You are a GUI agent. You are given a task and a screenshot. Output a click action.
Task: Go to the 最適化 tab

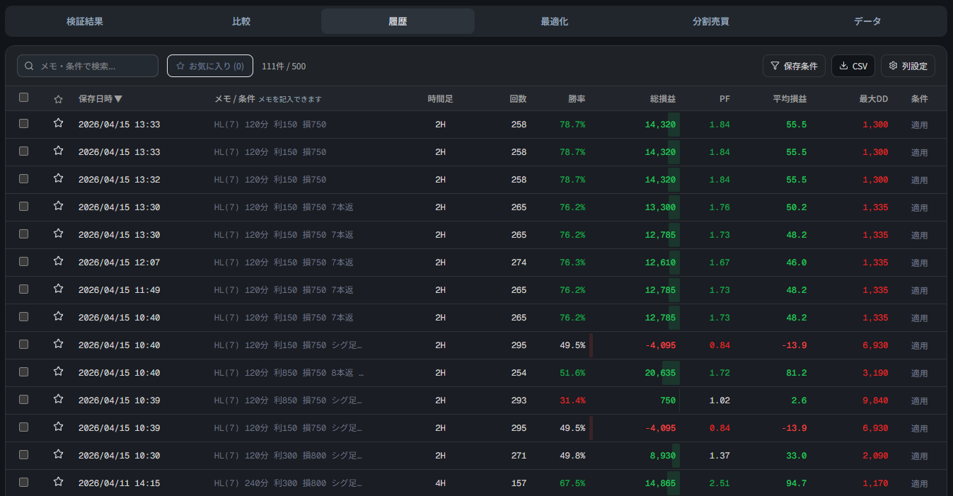(x=554, y=21)
